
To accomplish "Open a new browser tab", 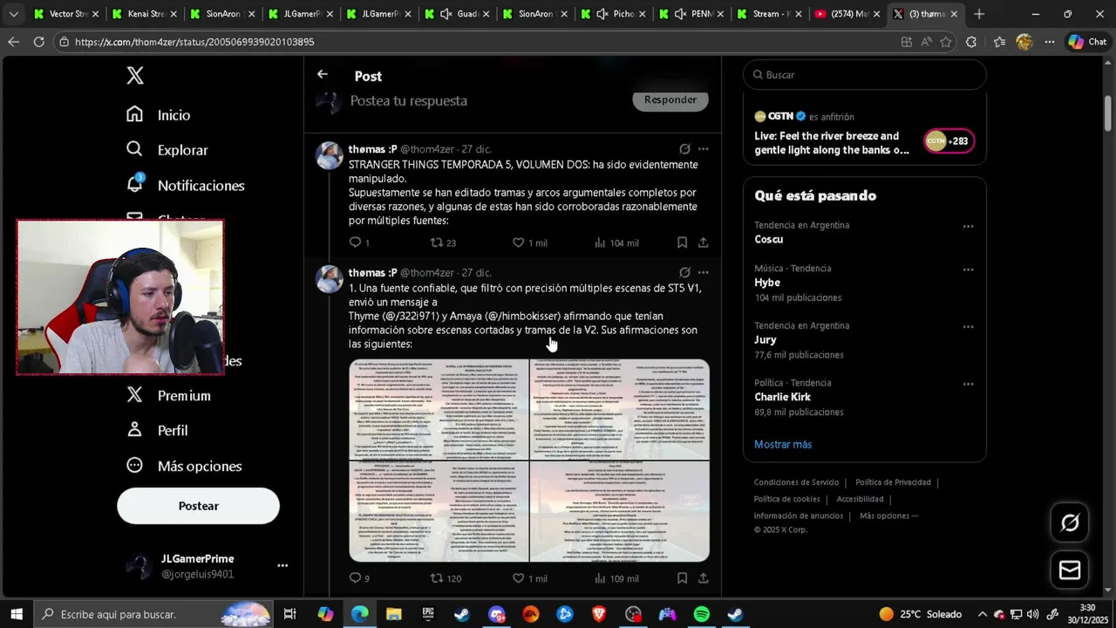I will coord(979,14).
